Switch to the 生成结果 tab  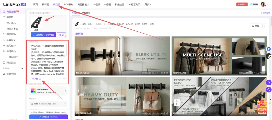76,13
